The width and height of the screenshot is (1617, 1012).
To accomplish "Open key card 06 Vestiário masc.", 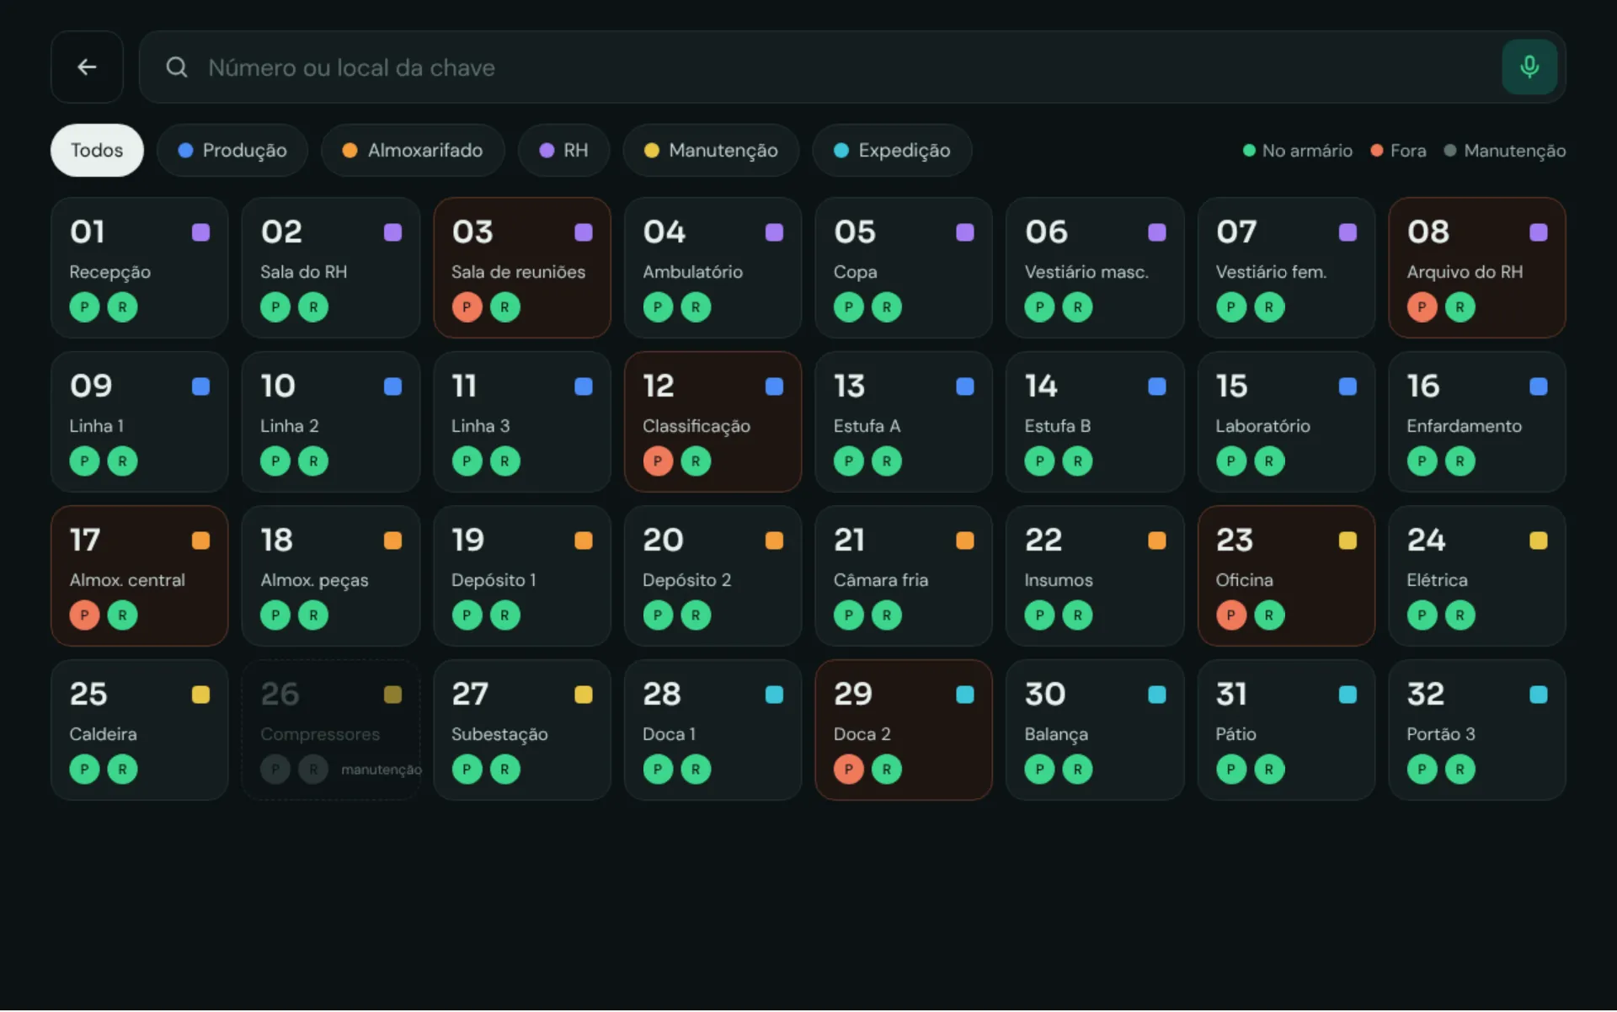I will [x=1095, y=268].
